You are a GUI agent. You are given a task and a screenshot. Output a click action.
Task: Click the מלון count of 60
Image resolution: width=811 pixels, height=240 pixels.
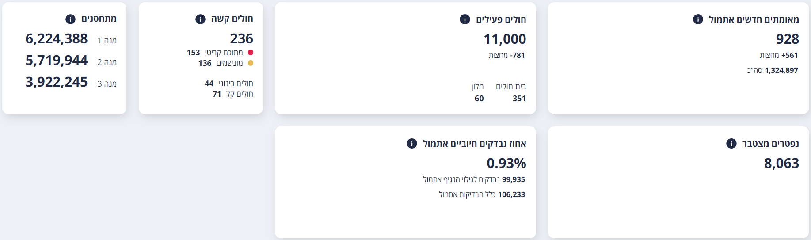[479, 99]
